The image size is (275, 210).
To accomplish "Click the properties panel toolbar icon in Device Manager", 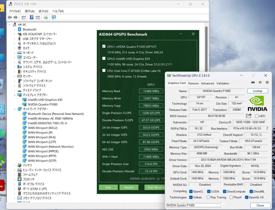I will pyautogui.click(x=37, y=17).
